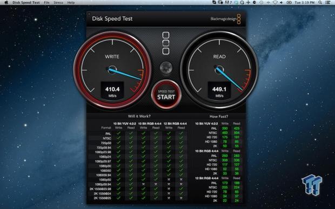Image resolution: width=335 pixels, height=209 pixels.
Task: Click the Time Machine clock icon
Action: pos(262,3)
